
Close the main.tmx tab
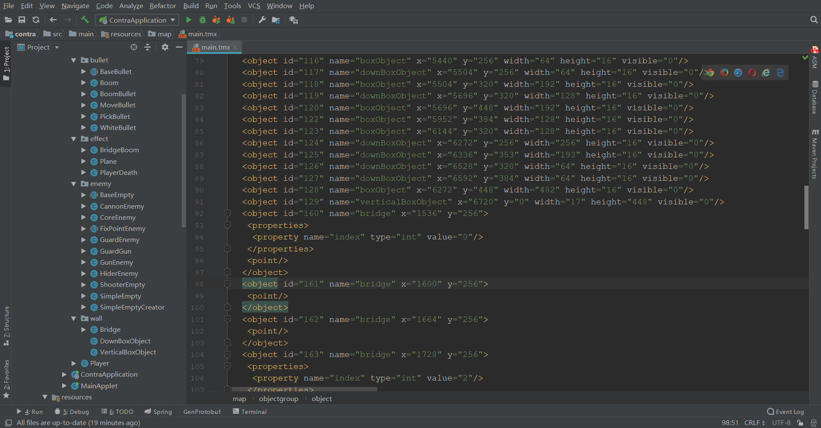(x=235, y=47)
